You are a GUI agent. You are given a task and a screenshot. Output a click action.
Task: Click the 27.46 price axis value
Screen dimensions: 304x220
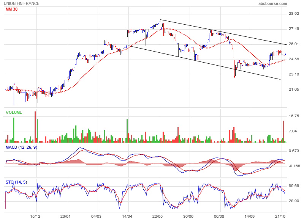point(294,29)
